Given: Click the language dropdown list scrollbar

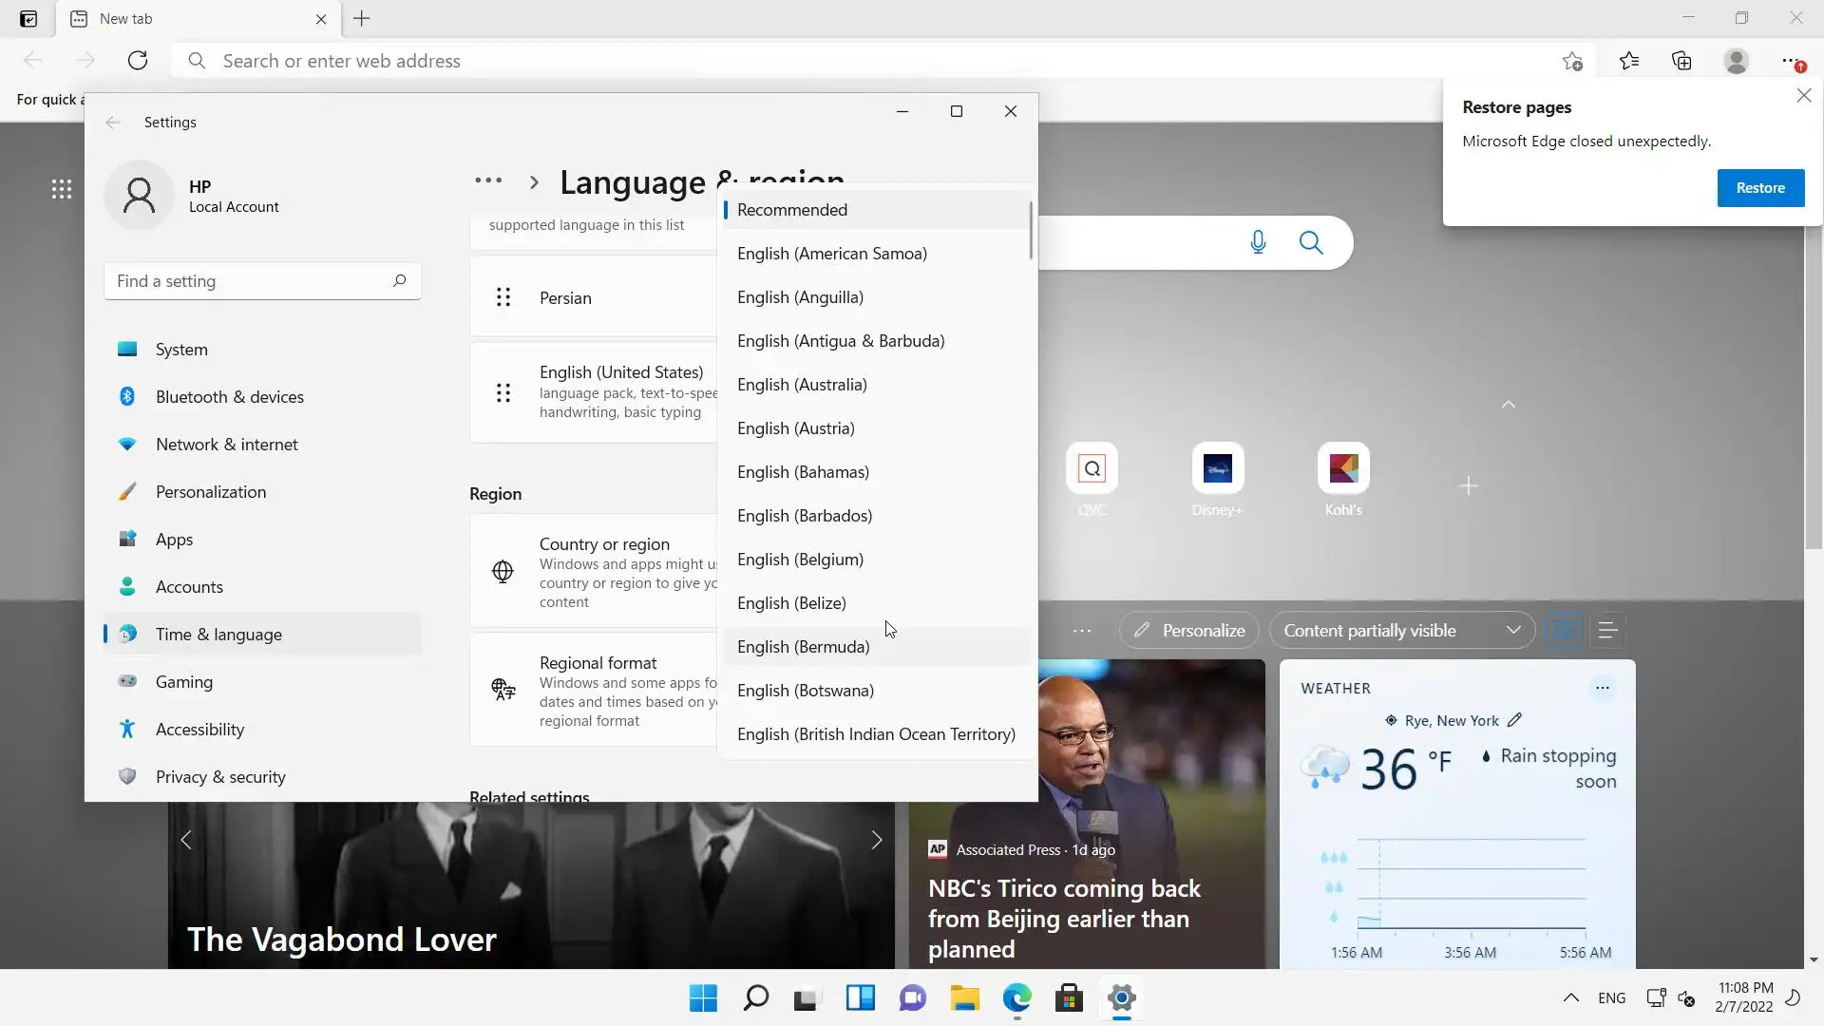Looking at the screenshot, I should 1031,230.
